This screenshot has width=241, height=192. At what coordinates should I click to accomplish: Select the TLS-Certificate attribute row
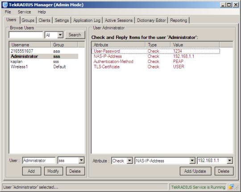[156, 67]
